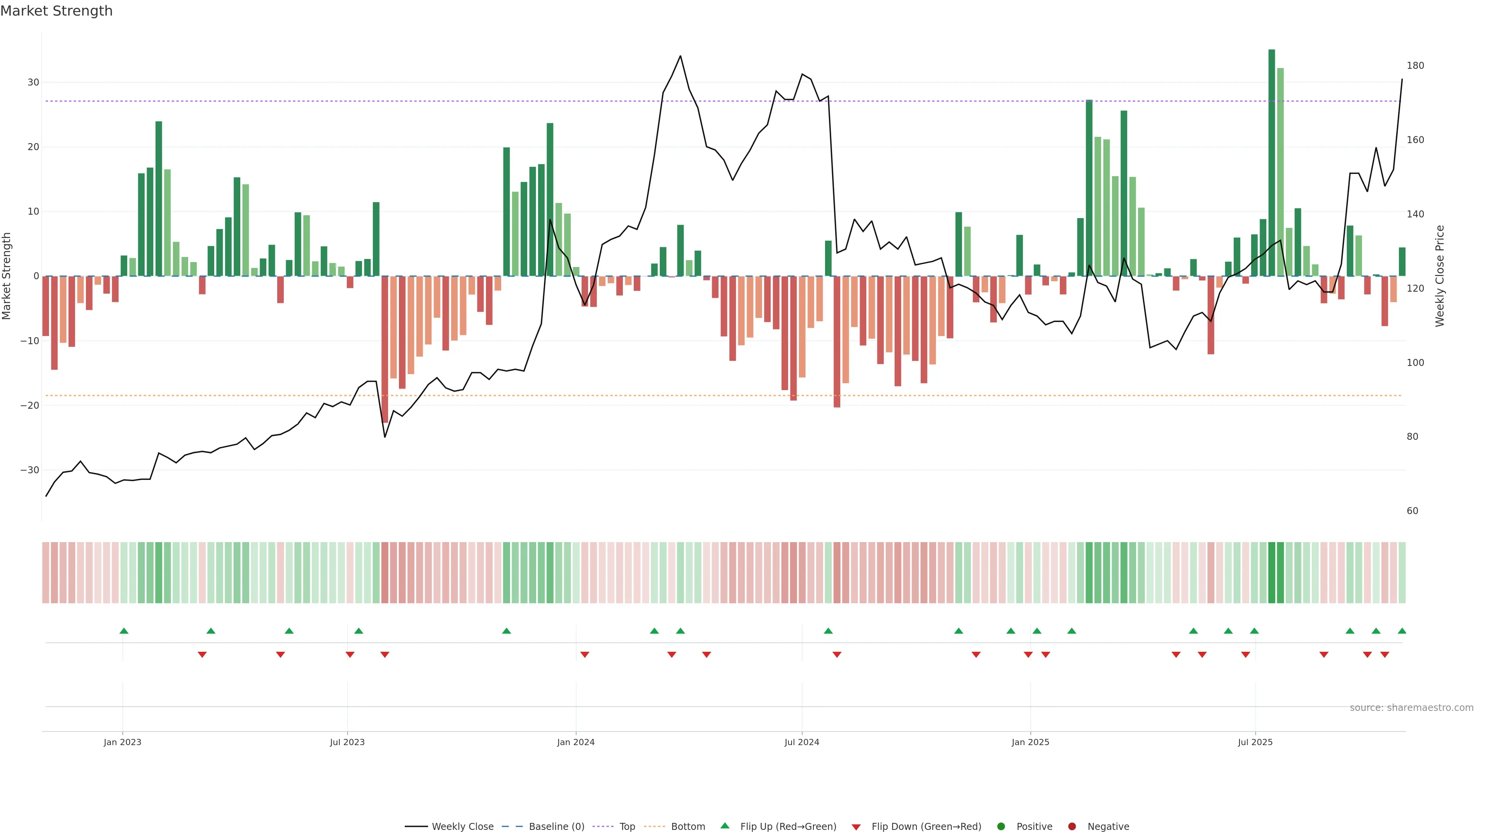Image resolution: width=1493 pixels, height=840 pixels.
Task: Click the first red flip-down triangle marker
Action: tap(202, 654)
